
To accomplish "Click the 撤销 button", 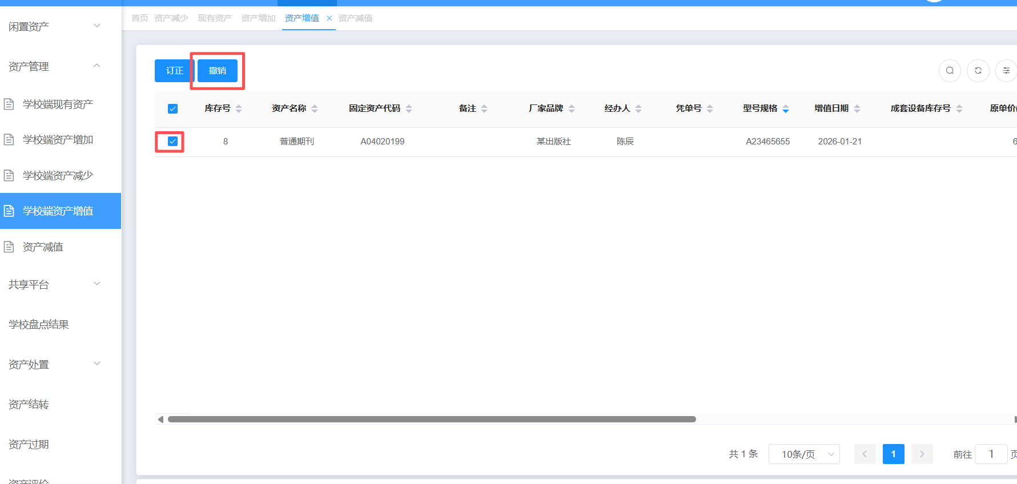I will [218, 71].
